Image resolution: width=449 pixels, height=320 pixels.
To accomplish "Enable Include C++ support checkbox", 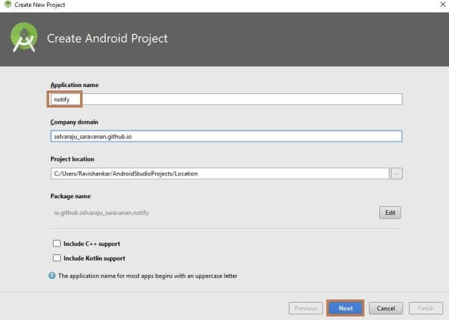I will (57, 243).
